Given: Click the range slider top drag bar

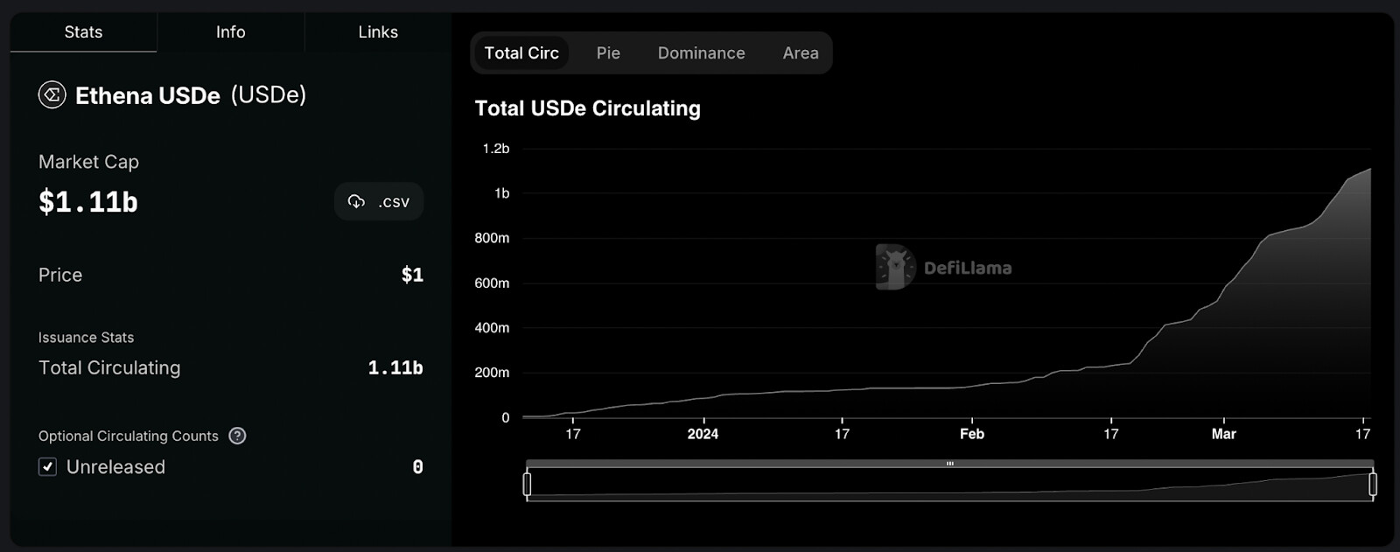Looking at the screenshot, I should click(x=949, y=464).
